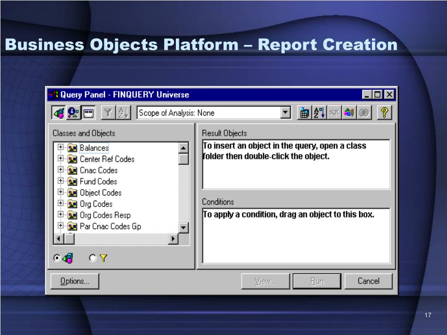Select the Cnac Codes label
Screen dimensions: 447x335
pos(99,171)
